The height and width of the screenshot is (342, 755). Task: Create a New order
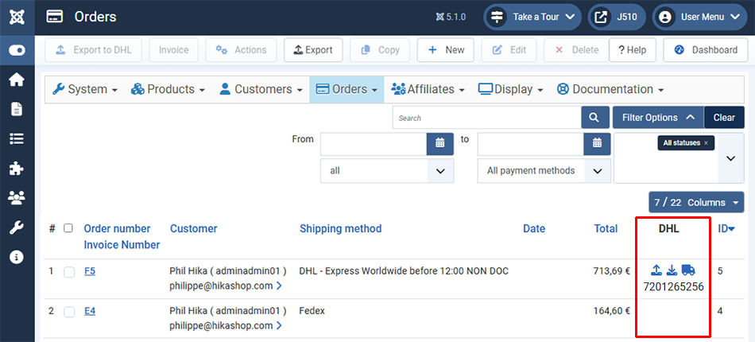coord(445,50)
